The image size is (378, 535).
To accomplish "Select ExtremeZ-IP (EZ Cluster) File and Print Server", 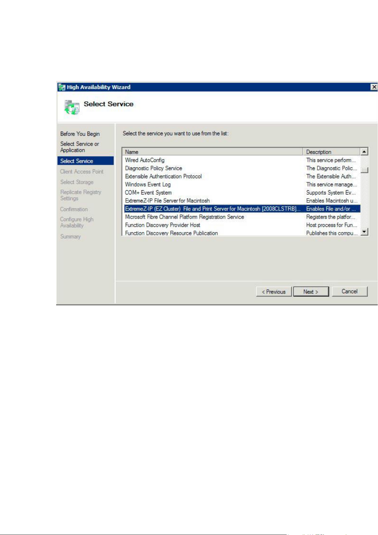I will pos(212,209).
